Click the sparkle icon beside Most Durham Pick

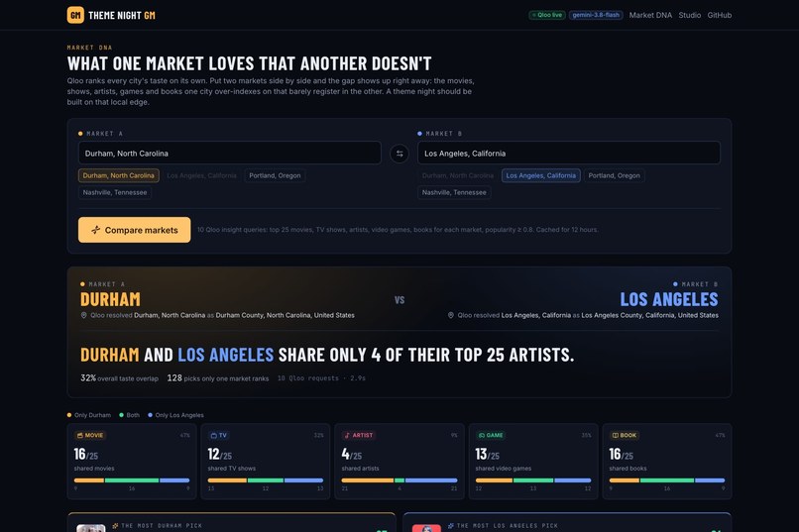coord(115,525)
